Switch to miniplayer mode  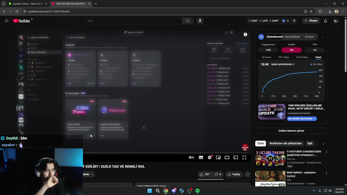coord(218,157)
